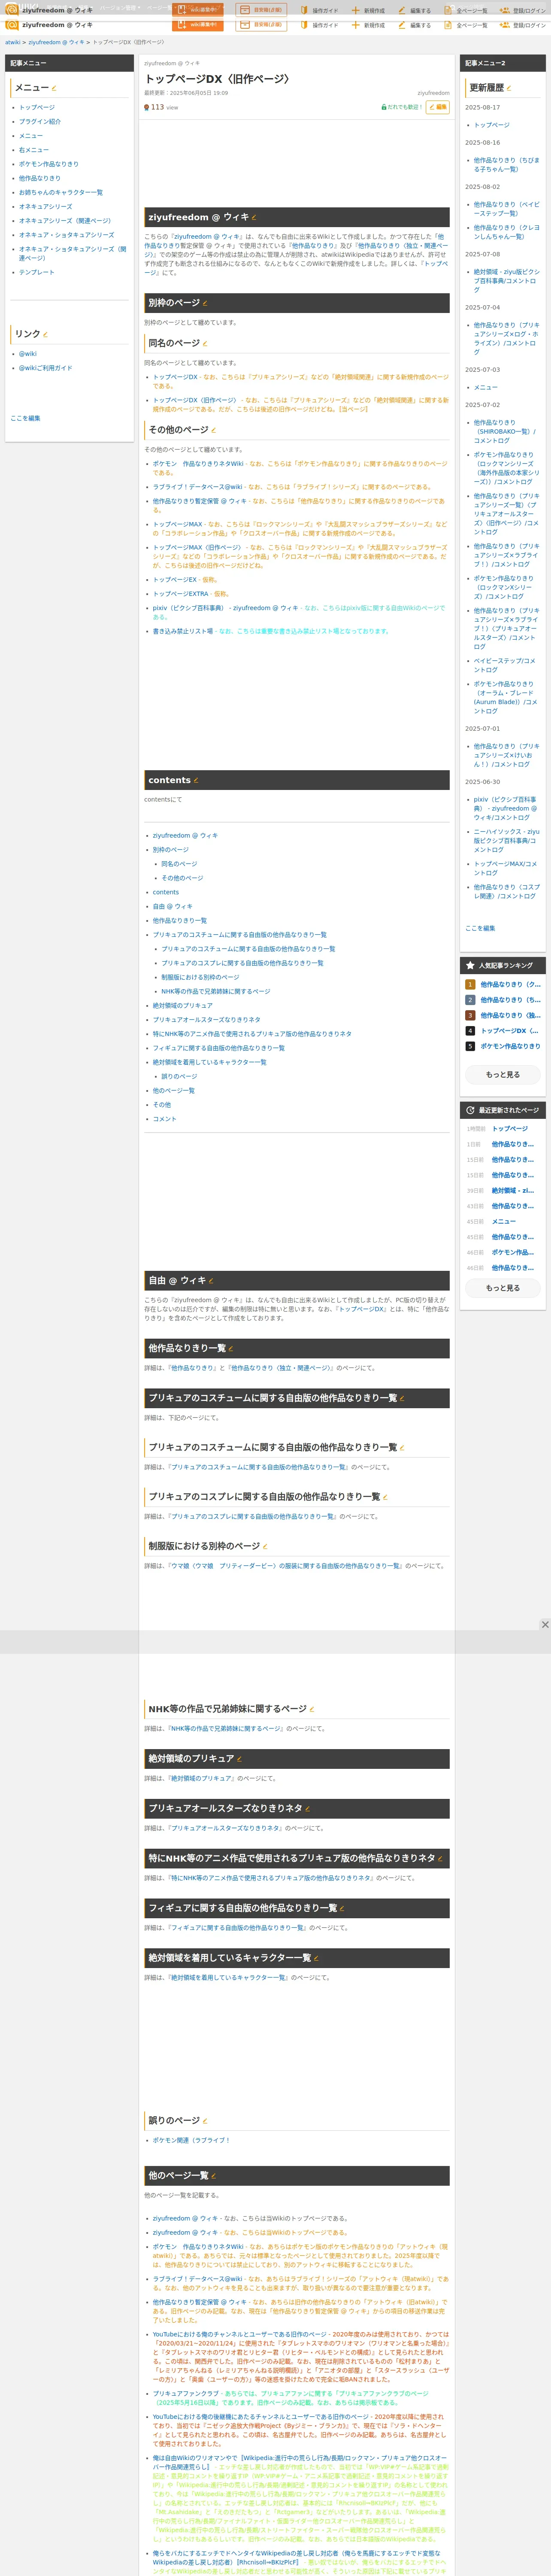Click pencil icon beside NHK等の作品で兄弟姉妹に関するページ heading

312,1709
